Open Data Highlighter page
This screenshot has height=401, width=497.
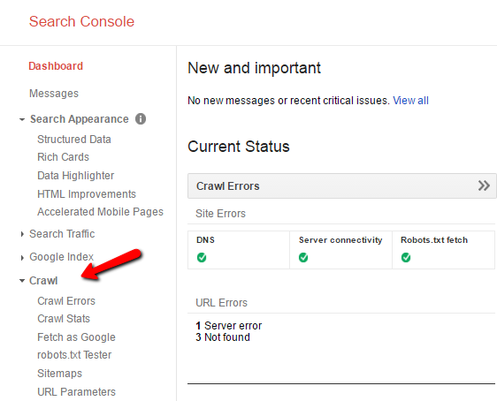[x=76, y=176]
